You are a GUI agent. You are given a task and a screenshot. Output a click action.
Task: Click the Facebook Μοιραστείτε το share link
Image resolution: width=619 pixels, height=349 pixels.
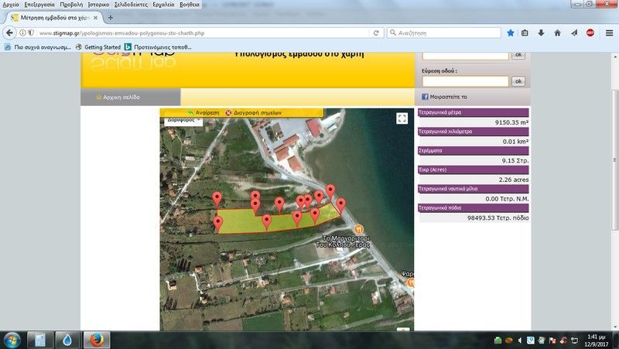tap(445, 97)
